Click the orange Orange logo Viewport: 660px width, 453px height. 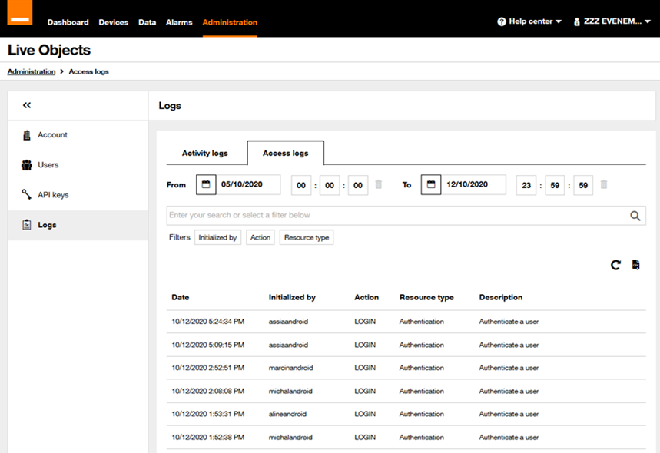pos(20,12)
